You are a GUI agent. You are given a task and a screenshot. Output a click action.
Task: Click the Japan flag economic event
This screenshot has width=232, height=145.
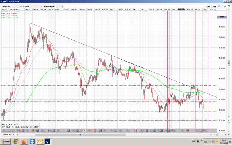coord(85,131)
